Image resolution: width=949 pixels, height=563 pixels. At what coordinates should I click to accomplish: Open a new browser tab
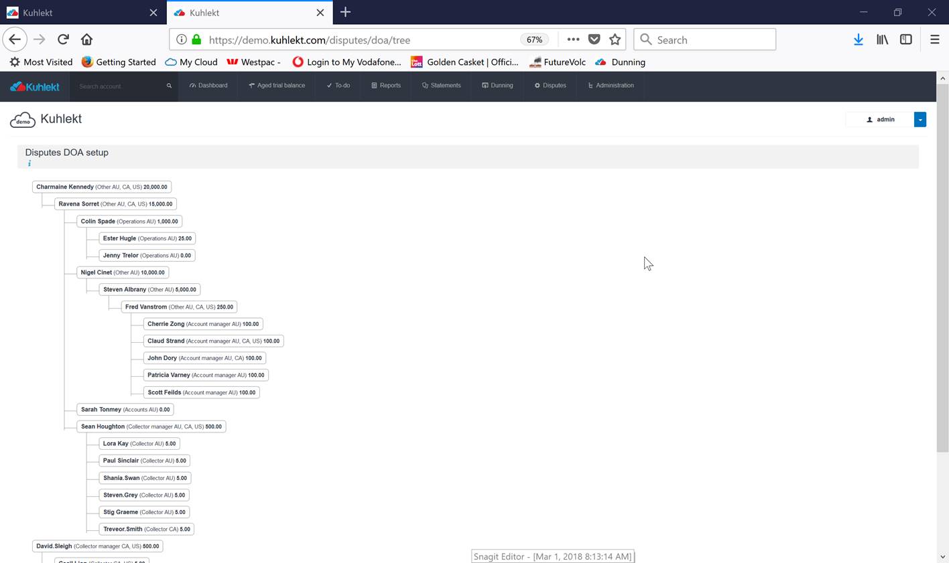pyautogui.click(x=345, y=12)
